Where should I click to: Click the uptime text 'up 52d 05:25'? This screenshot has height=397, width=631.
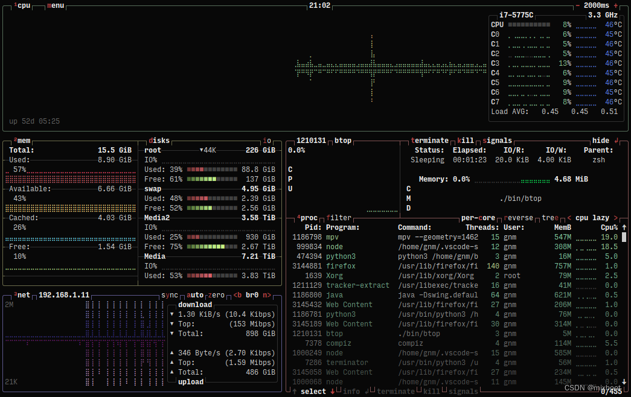click(34, 121)
